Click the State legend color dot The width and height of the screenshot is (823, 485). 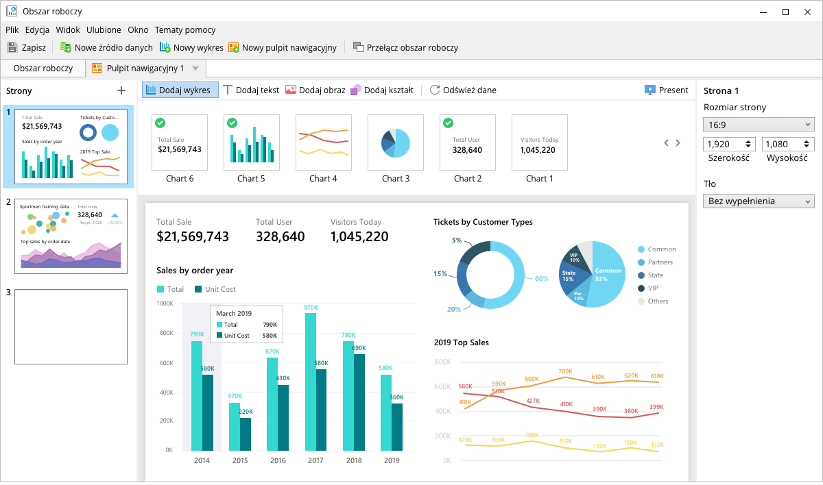click(641, 275)
